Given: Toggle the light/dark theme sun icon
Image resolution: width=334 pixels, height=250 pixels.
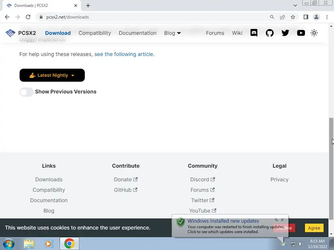Looking at the screenshot, I should pyautogui.click(x=314, y=33).
